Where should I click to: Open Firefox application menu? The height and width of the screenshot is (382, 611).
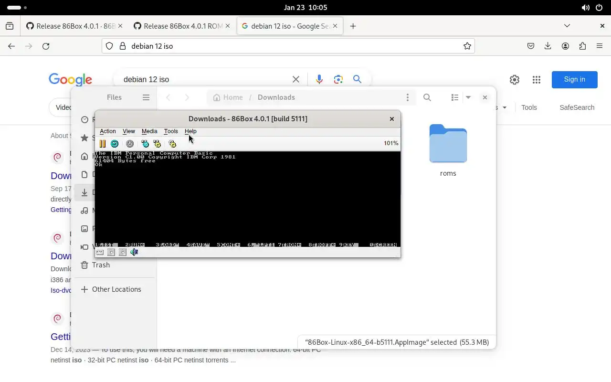(x=600, y=46)
